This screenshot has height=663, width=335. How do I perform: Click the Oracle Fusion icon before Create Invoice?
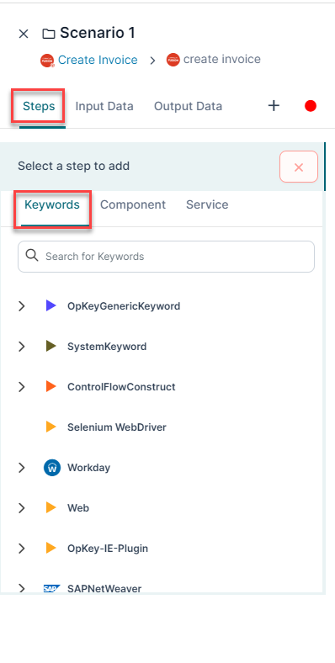[47, 61]
